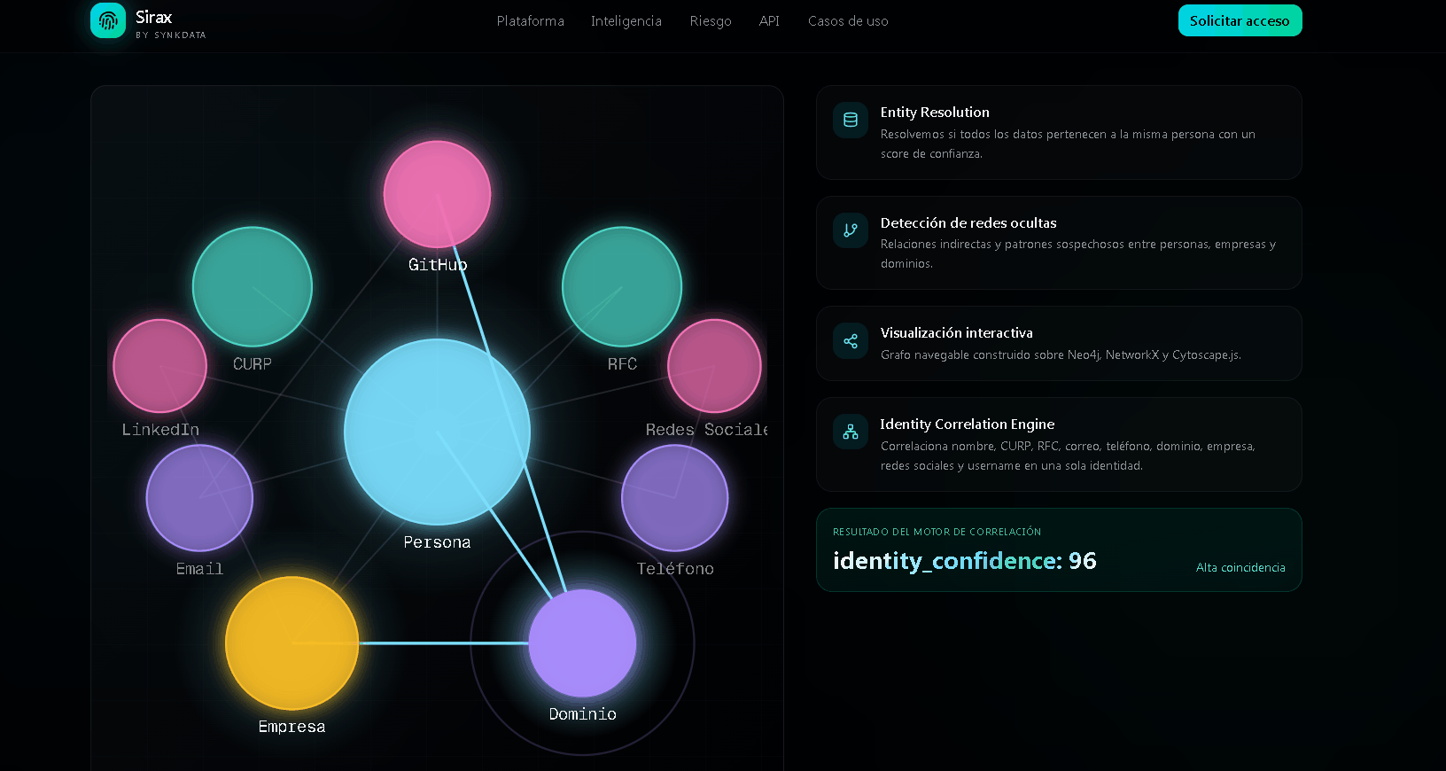Click the description about una sola identidad
The height and width of the screenshot is (771, 1446).
pyautogui.click(x=1068, y=456)
